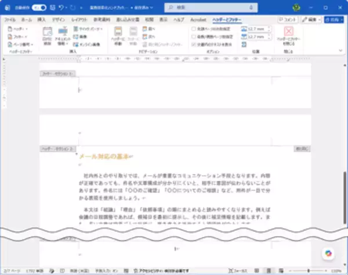Click Go to Header button

(x=118, y=36)
